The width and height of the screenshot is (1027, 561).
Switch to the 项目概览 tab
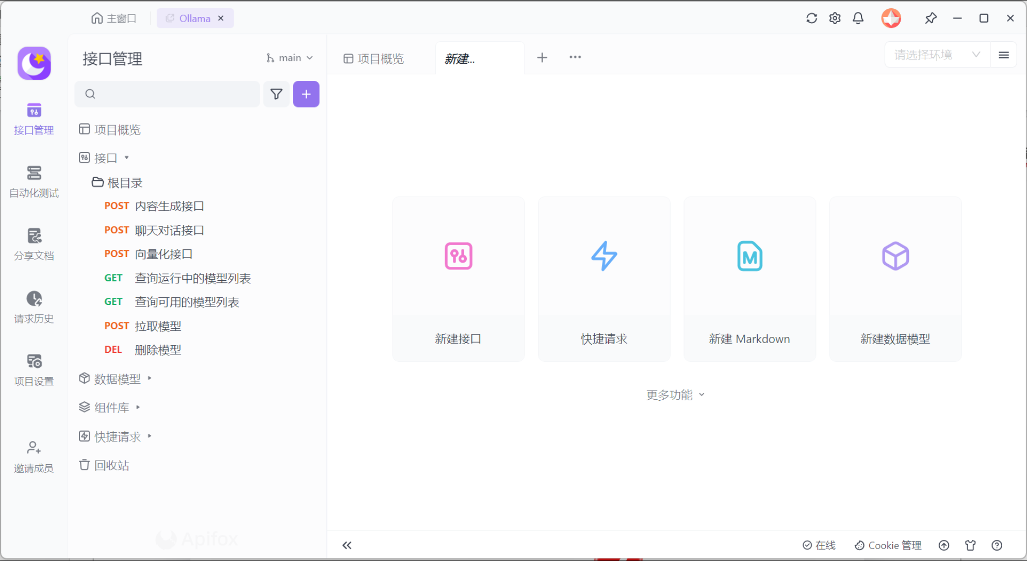(374, 59)
